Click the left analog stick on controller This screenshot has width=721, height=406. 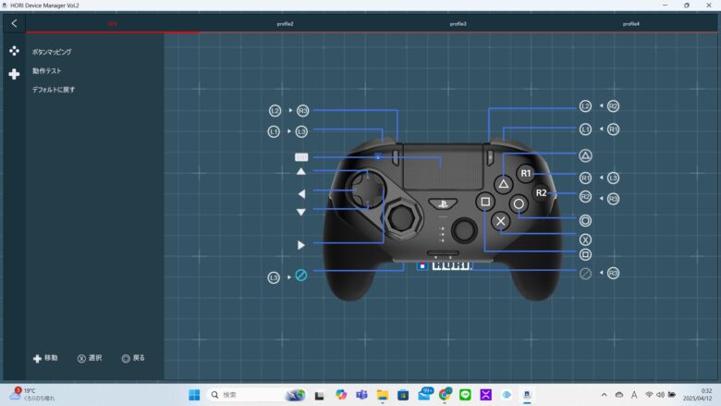tap(402, 217)
